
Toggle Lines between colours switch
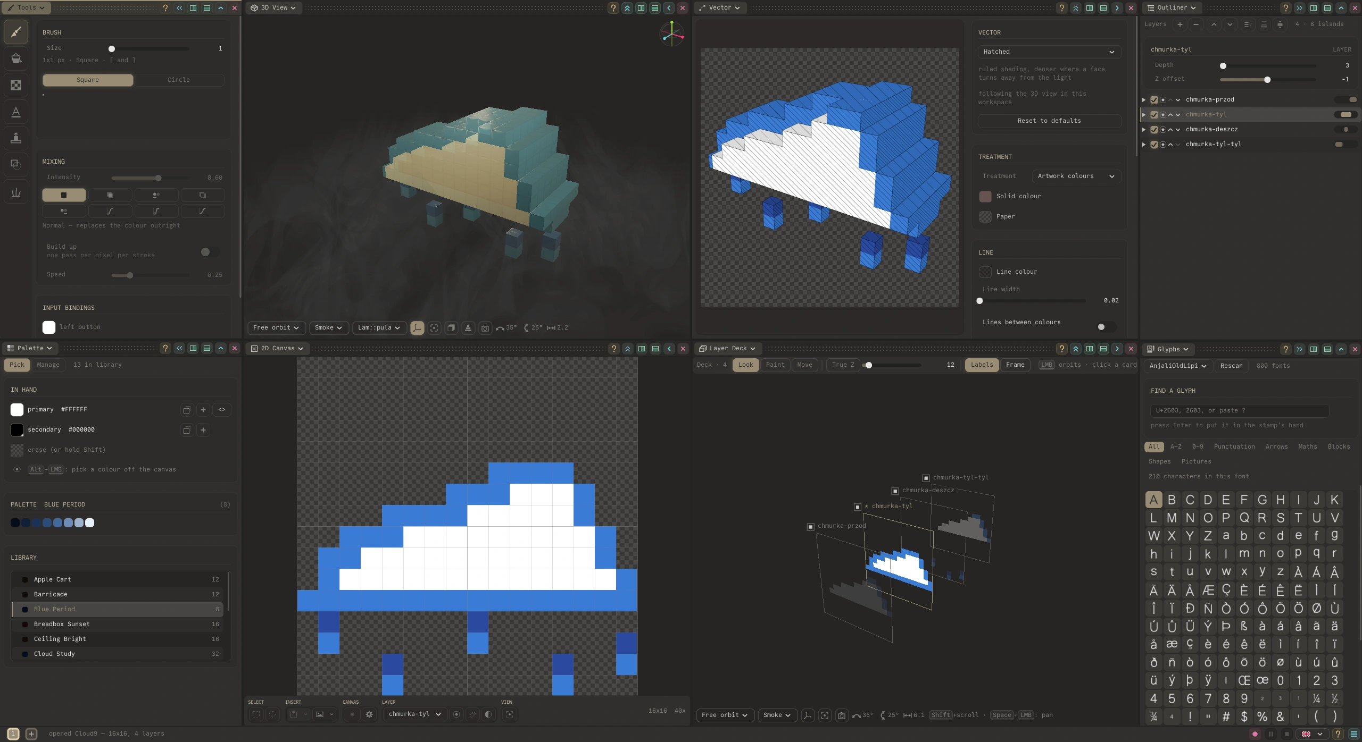pos(1106,327)
